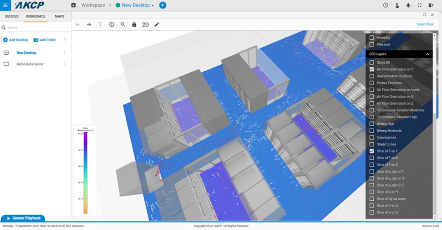Switch to the Maps tab

pos(60,16)
